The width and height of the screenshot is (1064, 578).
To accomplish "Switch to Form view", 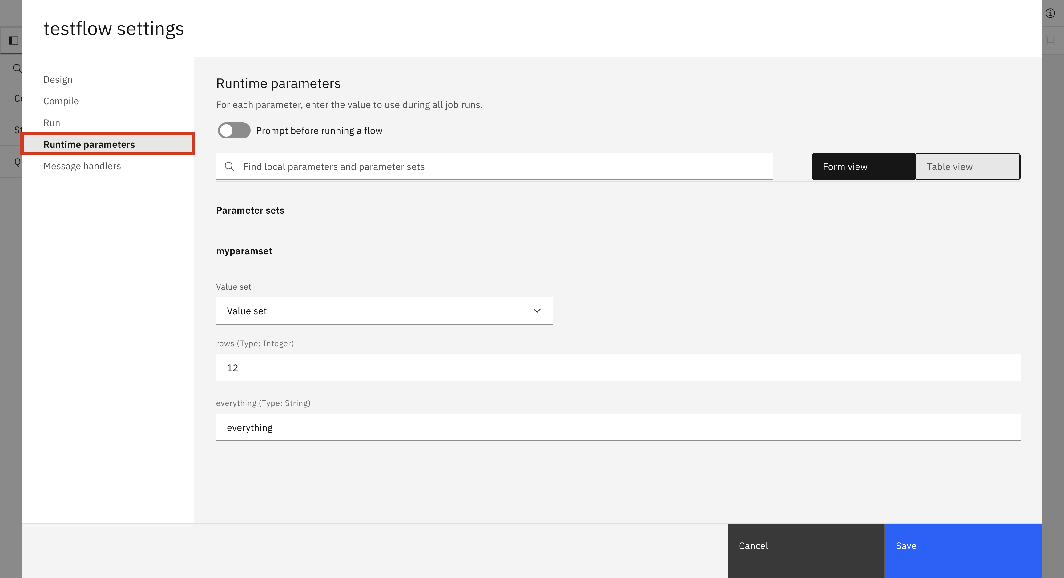I will [x=864, y=167].
